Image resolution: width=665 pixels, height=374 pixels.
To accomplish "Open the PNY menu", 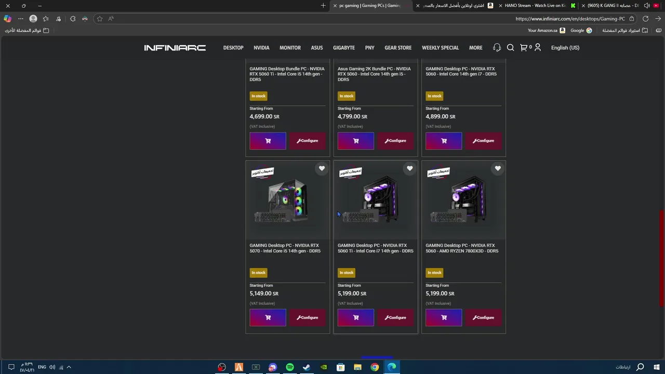I will click(369, 48).
